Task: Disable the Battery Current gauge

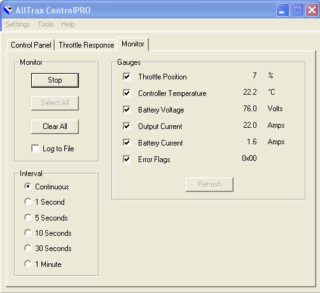Action: point(127,142)
